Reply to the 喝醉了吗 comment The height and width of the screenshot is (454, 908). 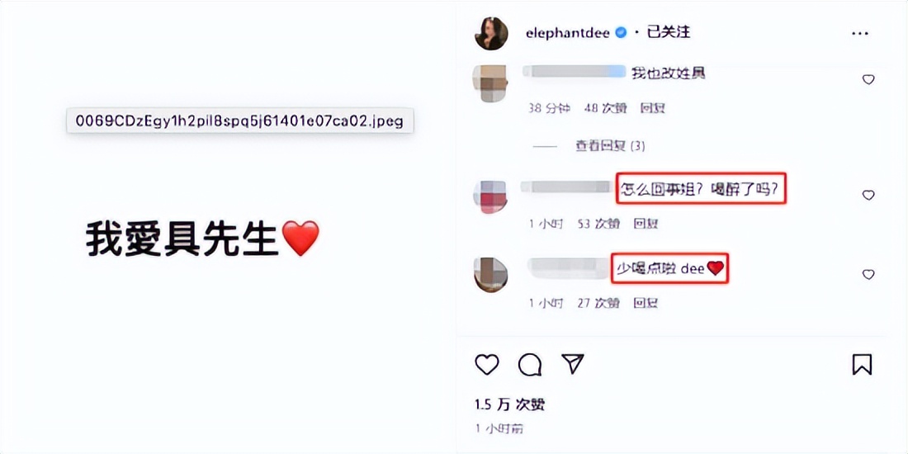pyautogui.click(x=646, y=224)
